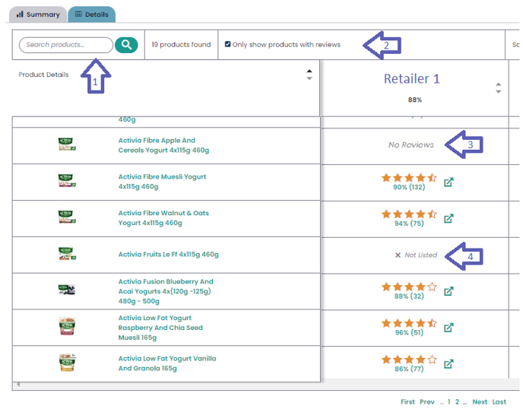Click star rating for Vanilla And Granola yogurt
The height and width of the screenshot is (409, 523).
(409, 360)
